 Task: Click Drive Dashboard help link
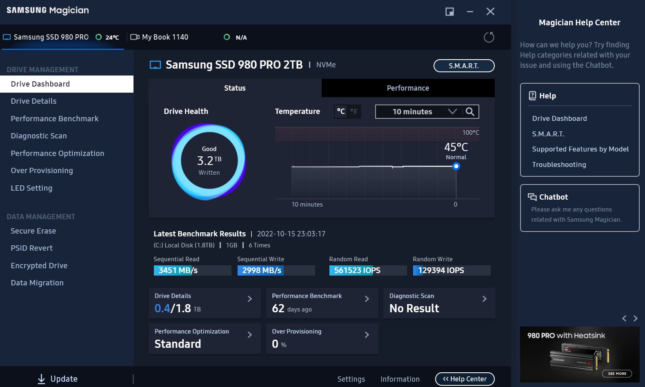click(559, 118)
